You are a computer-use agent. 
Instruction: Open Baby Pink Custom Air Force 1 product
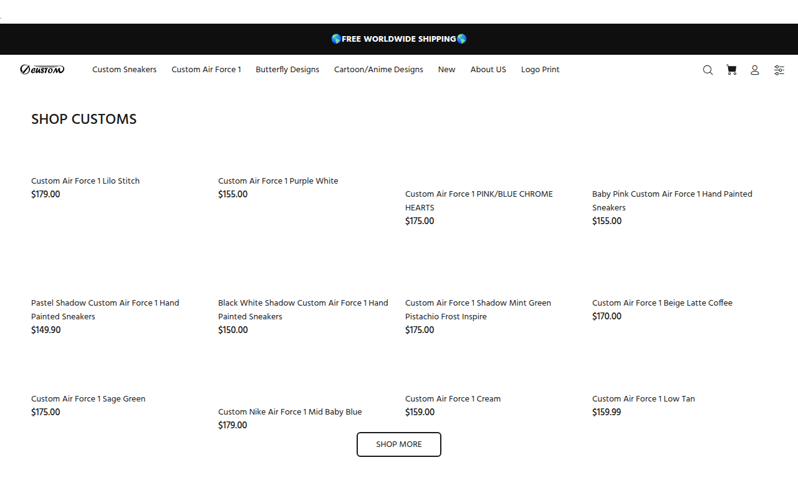[x=672, y=200]
